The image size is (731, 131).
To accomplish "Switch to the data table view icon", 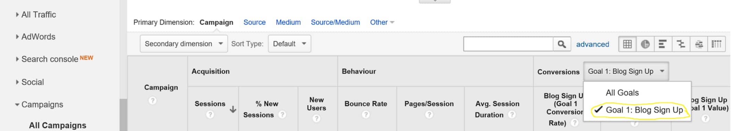I will 628,44.
